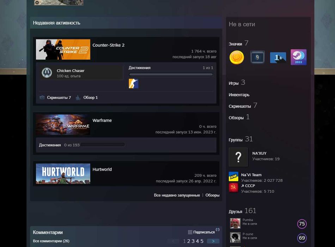Open comments page 5
This screenshot has height=247, width=335.
(202, 241)
